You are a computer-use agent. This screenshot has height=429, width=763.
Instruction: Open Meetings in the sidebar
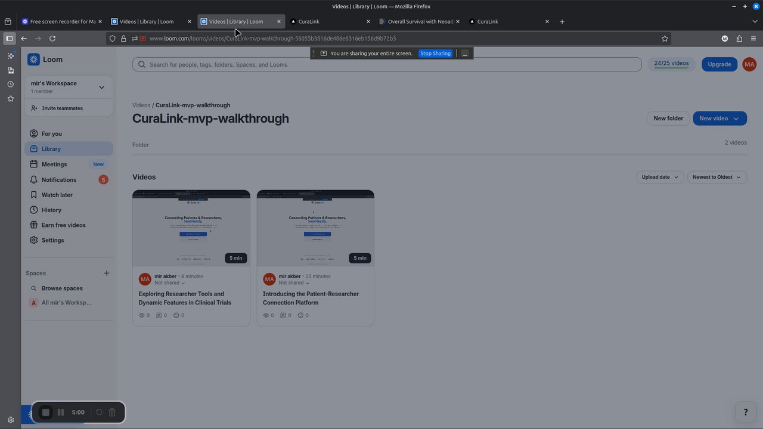click(x=69, y=164)
